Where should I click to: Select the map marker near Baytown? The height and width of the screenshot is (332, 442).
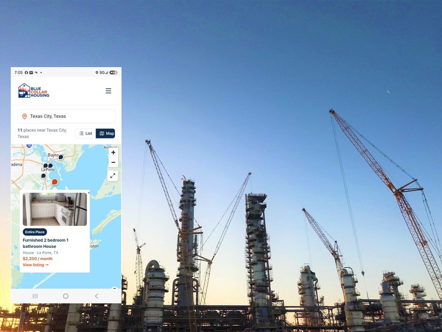click(61, 157)
